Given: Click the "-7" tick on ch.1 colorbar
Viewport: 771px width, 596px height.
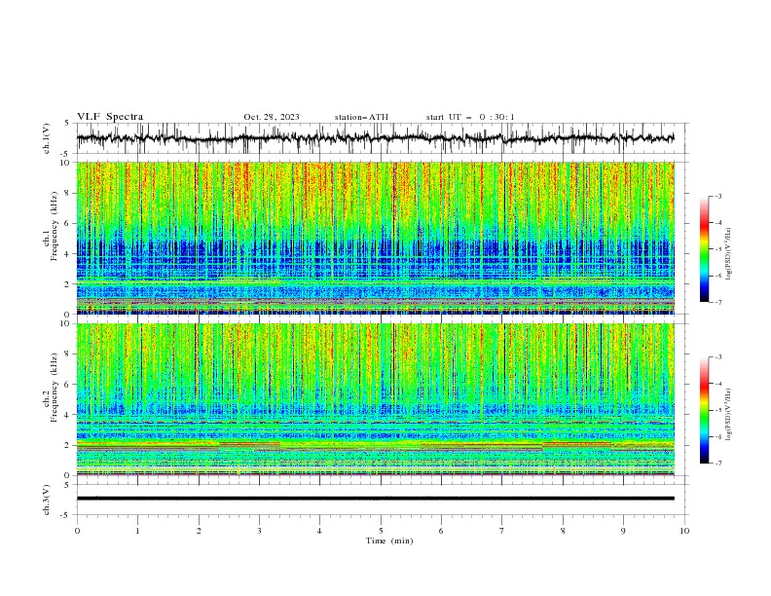Looking at the screenshot, I should tap(718, 302).
